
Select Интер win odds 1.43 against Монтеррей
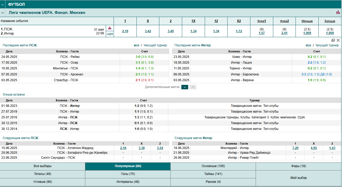pyautogui.click(x=332, y=148)
